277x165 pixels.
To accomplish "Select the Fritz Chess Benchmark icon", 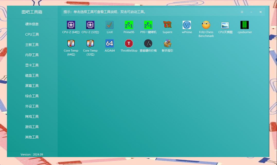I will click(x=206, y=25).
